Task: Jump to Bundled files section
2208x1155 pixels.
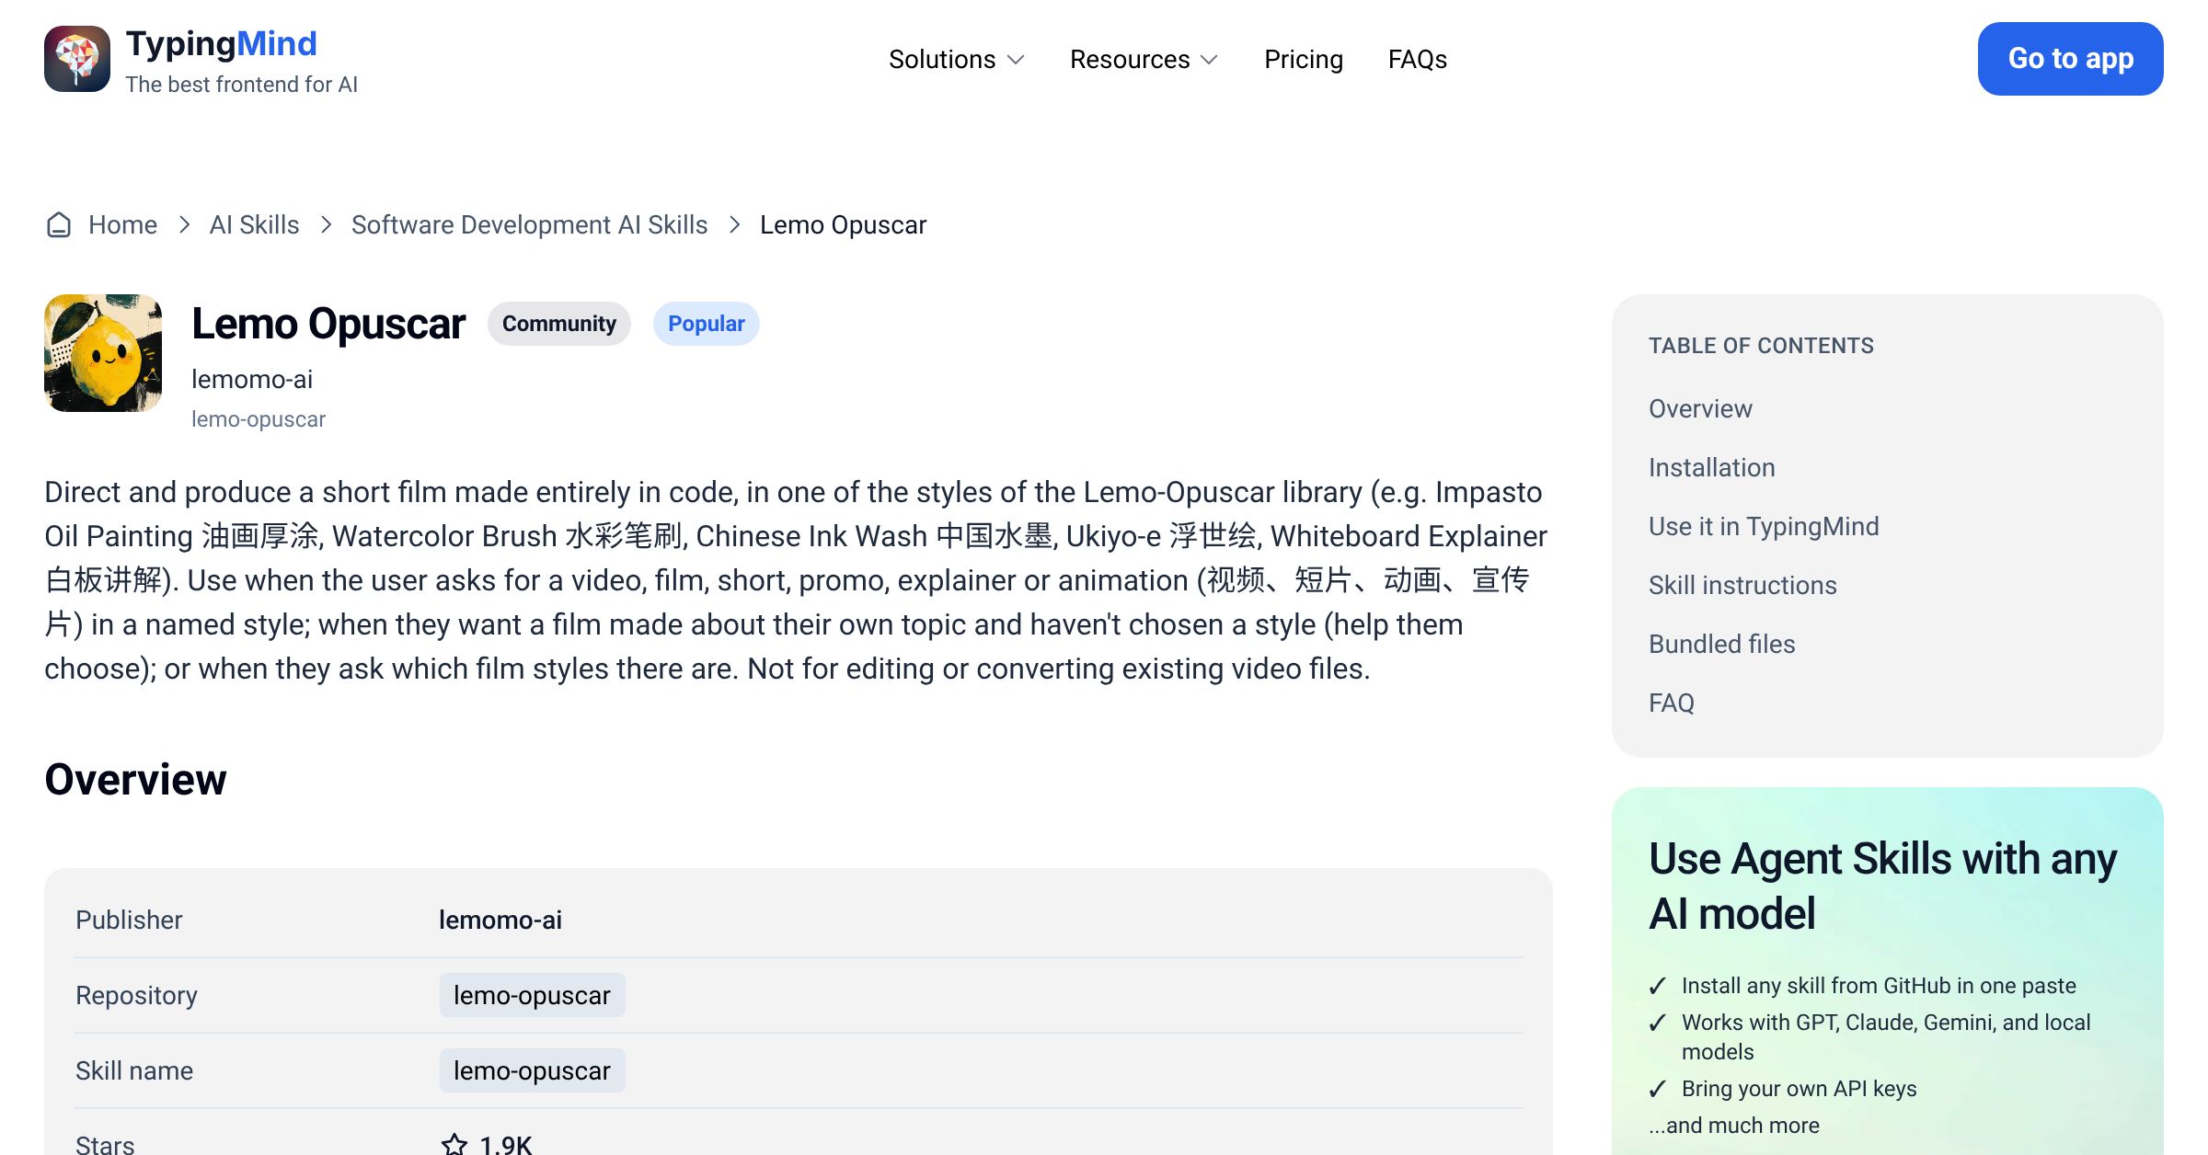Action: coord(1721,644)
